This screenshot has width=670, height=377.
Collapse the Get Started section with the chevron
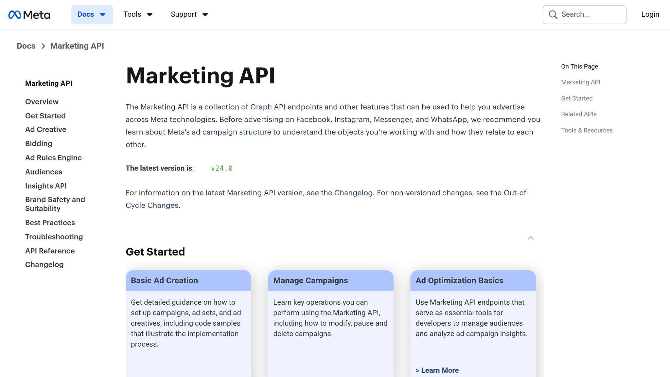(531, 238)
